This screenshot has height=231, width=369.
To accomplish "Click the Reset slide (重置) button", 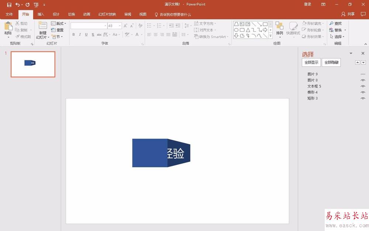I will [x=58, y=30].
